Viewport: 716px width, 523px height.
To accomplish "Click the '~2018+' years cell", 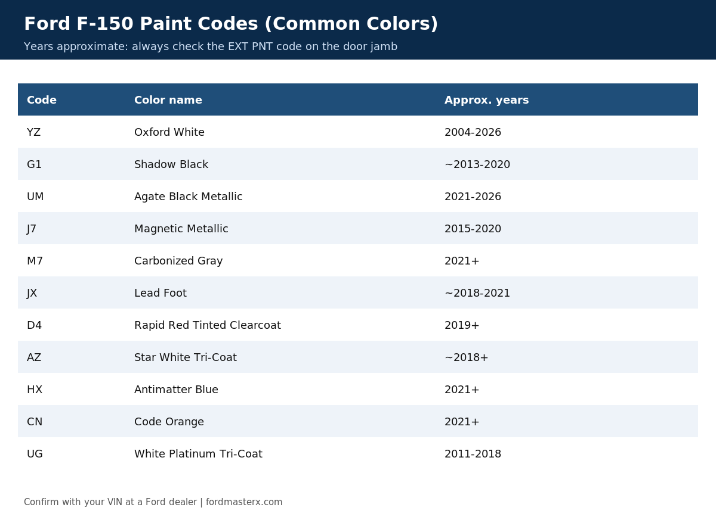I will pos(467,357).
